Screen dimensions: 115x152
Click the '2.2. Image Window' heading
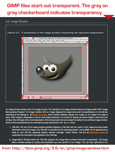[17, 21]
